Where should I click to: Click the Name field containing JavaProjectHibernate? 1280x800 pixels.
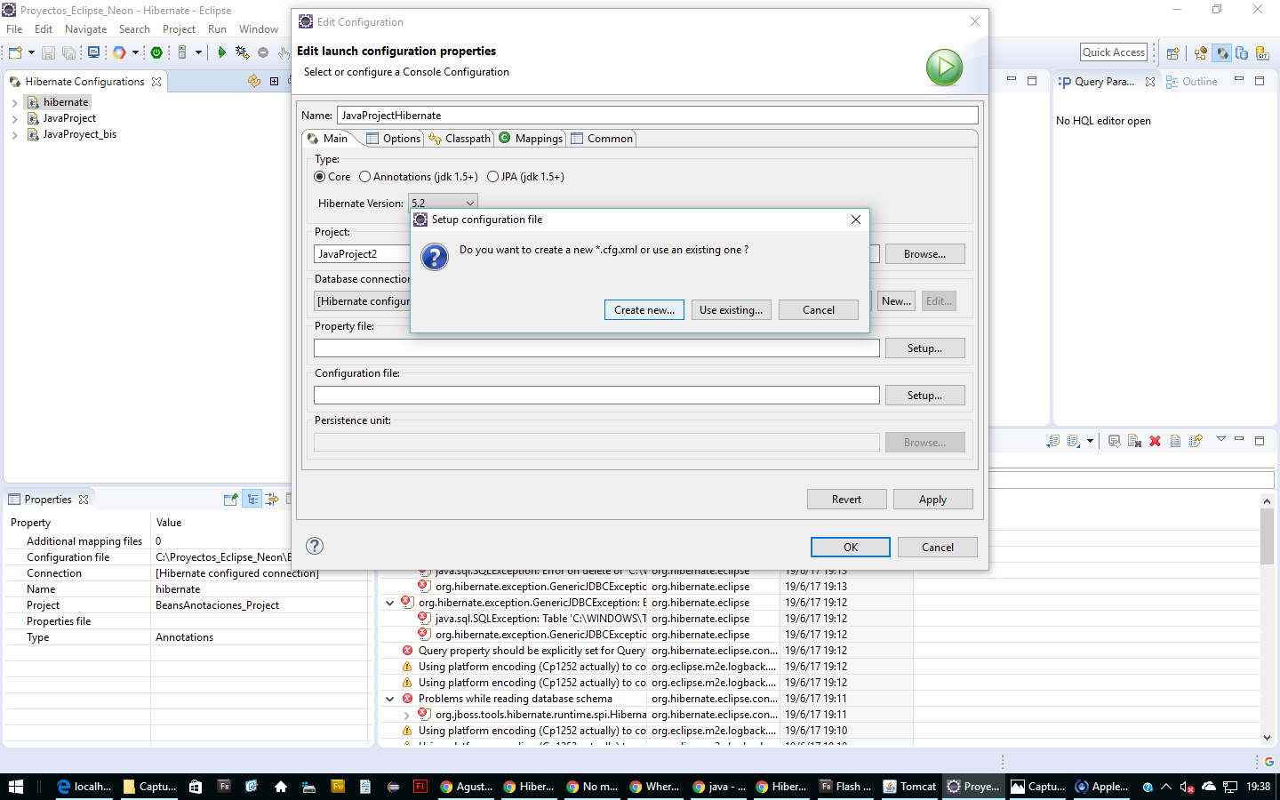658,116
